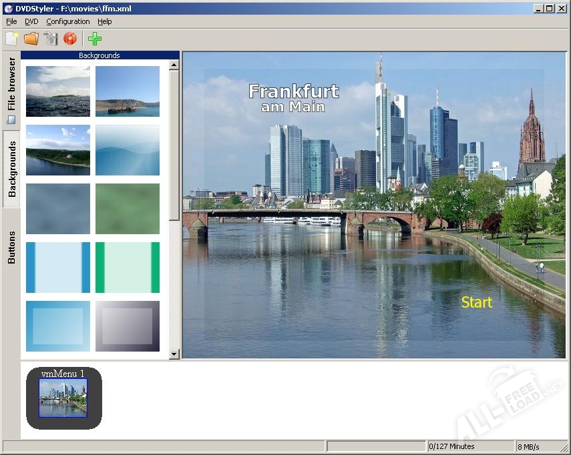The width and height of the screenshot is (571, 455).
Task: Click the scroll up arrow in Backgrounds list
Action: click(174, 65)
